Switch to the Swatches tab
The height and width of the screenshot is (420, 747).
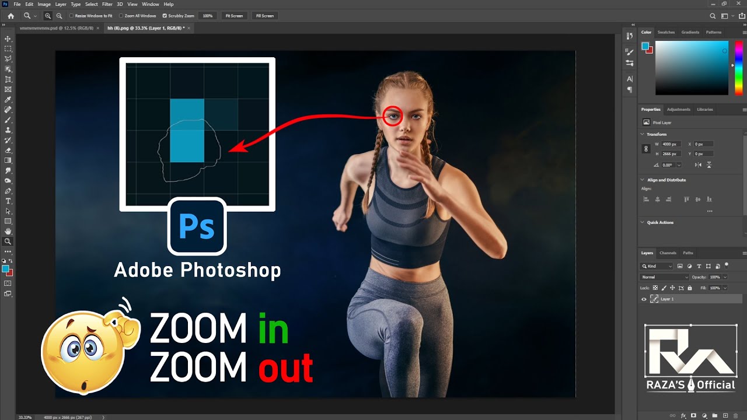click(x=666, y=32)
